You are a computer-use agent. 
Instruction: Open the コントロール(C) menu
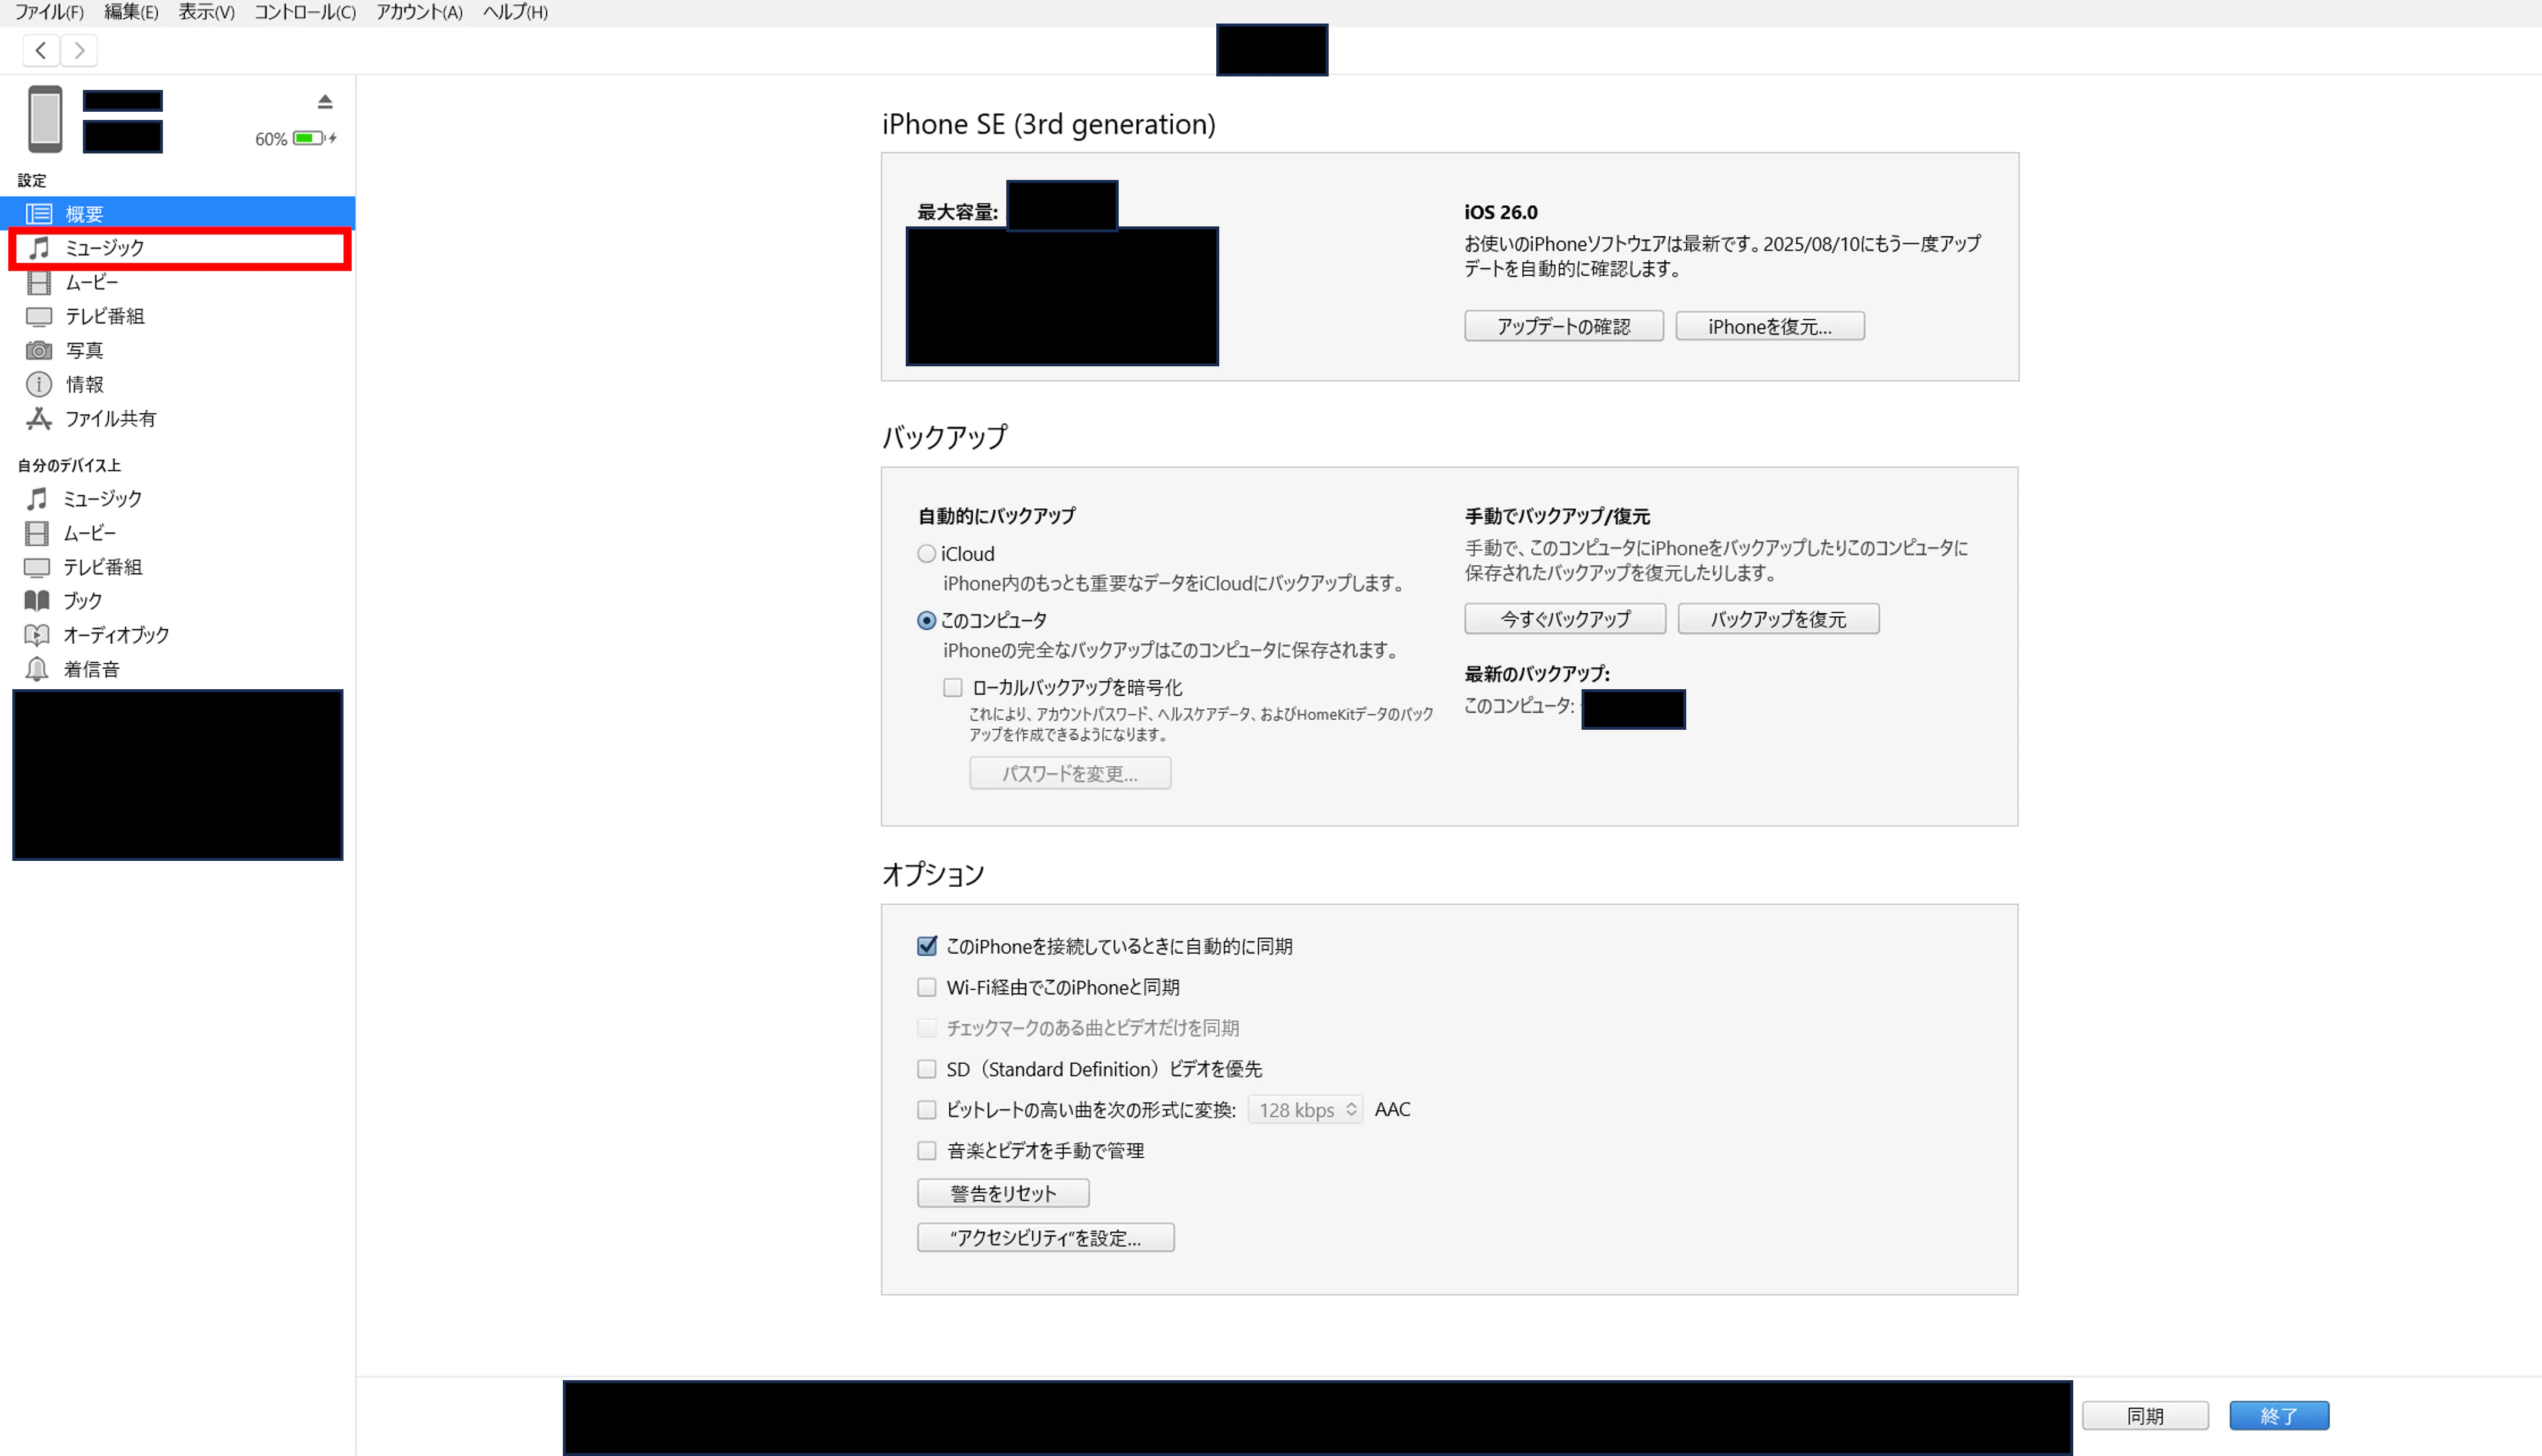[305, 12]
